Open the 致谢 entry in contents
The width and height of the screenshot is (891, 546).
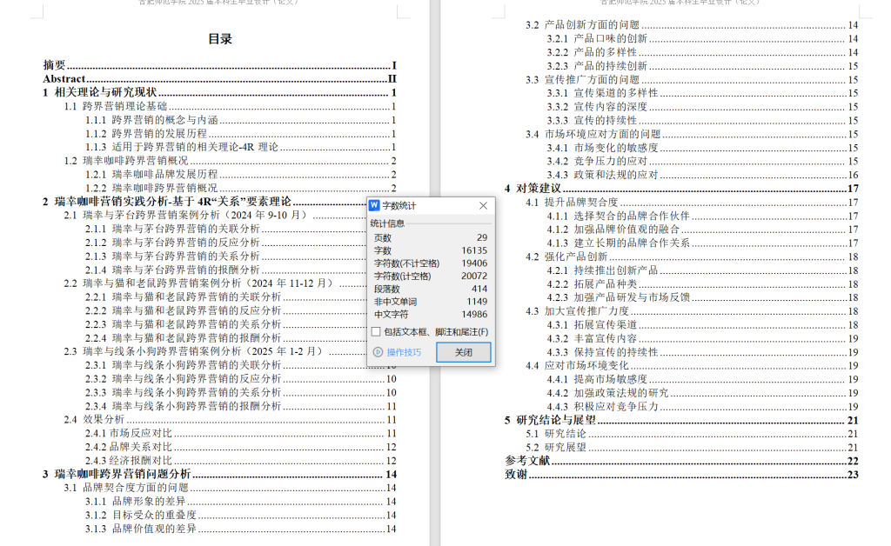coord(516,475)
